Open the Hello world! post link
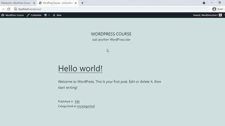The height and width of the screenshot is (126, 225). pyautogui.click(x=81, y=69)
